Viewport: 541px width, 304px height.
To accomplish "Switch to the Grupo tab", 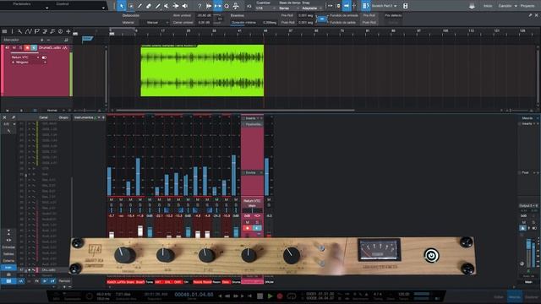I will click(x=63, y=117).
